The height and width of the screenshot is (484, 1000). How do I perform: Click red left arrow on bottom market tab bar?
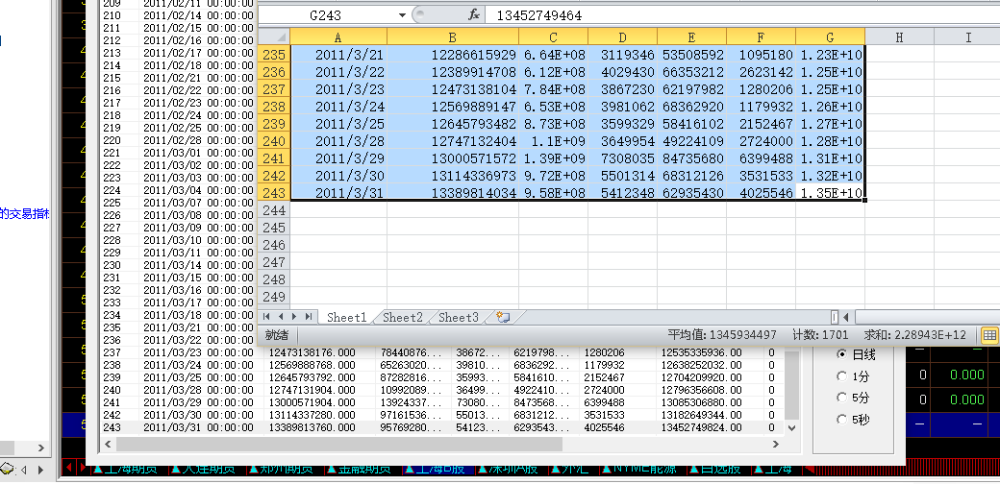pyautogui.click(x=70, y=469)
